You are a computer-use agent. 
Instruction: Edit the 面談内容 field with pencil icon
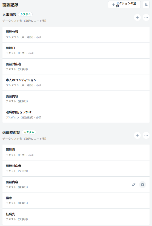(134, 185)
